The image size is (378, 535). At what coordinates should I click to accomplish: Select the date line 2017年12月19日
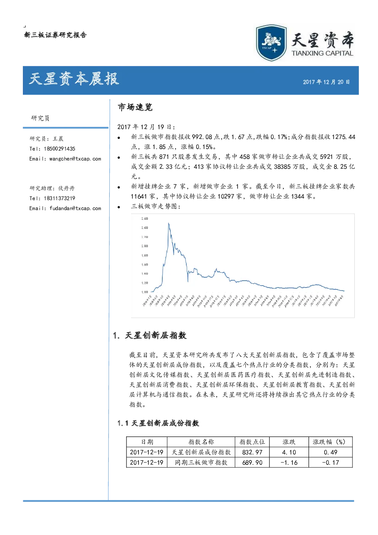point(146,127)
